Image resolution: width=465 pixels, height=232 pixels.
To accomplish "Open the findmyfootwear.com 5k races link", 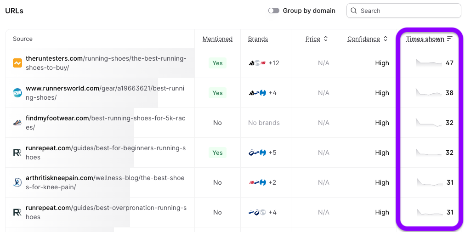I will [105, 123].
